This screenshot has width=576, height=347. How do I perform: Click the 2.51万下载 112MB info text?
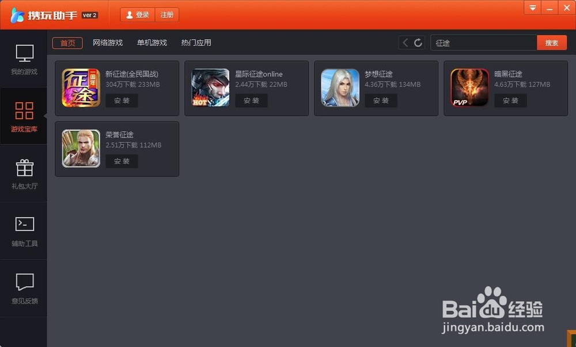click(134, 145)
